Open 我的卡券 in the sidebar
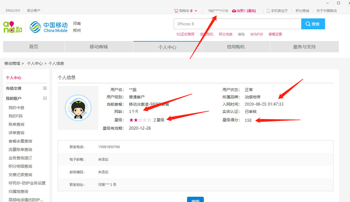The width and height of the screenshot is (350, 202). (16, 108)
